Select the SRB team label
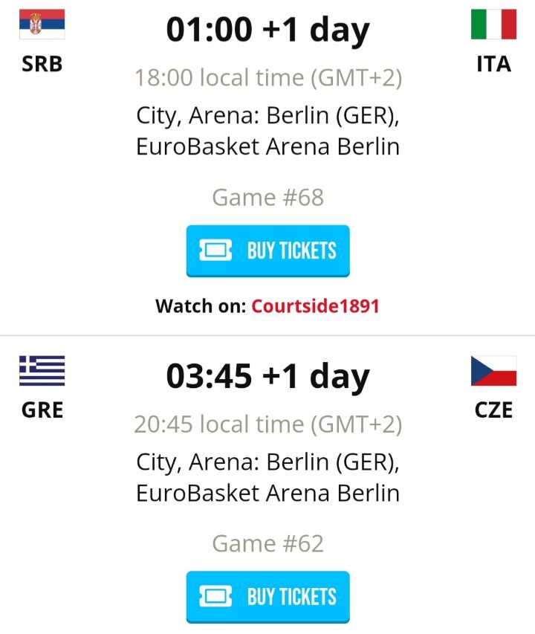The image size is (535, 634). pos(42,64)
